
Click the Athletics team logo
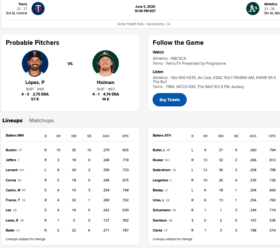253,8
